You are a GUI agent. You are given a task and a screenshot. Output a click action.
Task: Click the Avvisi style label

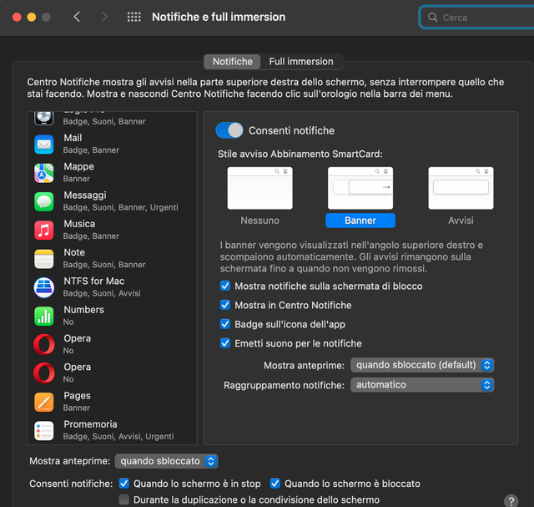point(461,221)
